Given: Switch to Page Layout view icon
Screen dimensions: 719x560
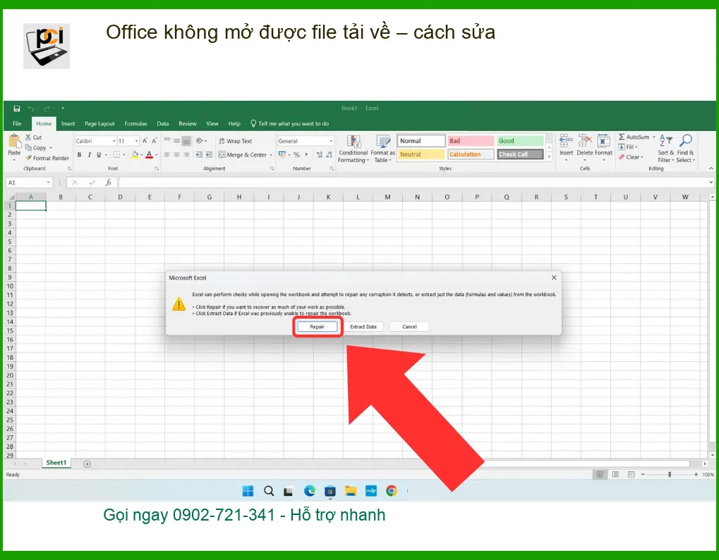Looking at the screenshot, I should 615,474.
